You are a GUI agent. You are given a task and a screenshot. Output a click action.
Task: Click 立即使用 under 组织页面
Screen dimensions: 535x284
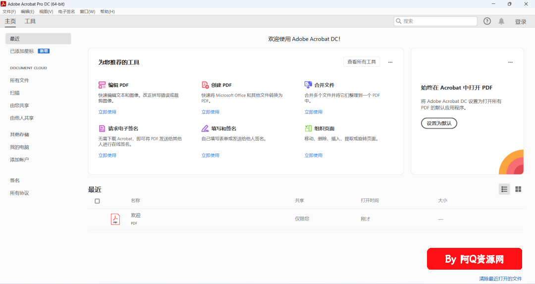click(314, 155)
